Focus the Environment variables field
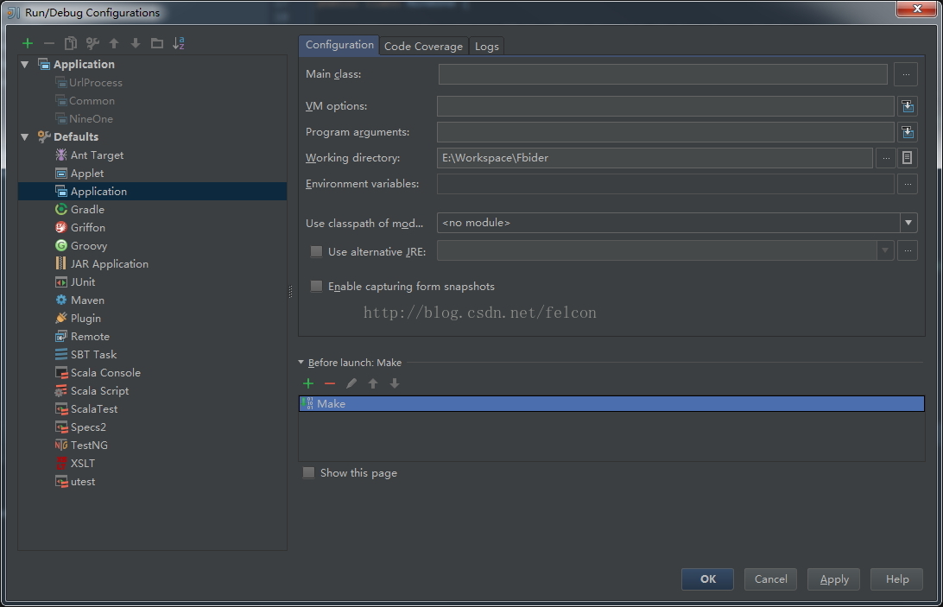This screenshot has width=943, height=607. (665, 184)
